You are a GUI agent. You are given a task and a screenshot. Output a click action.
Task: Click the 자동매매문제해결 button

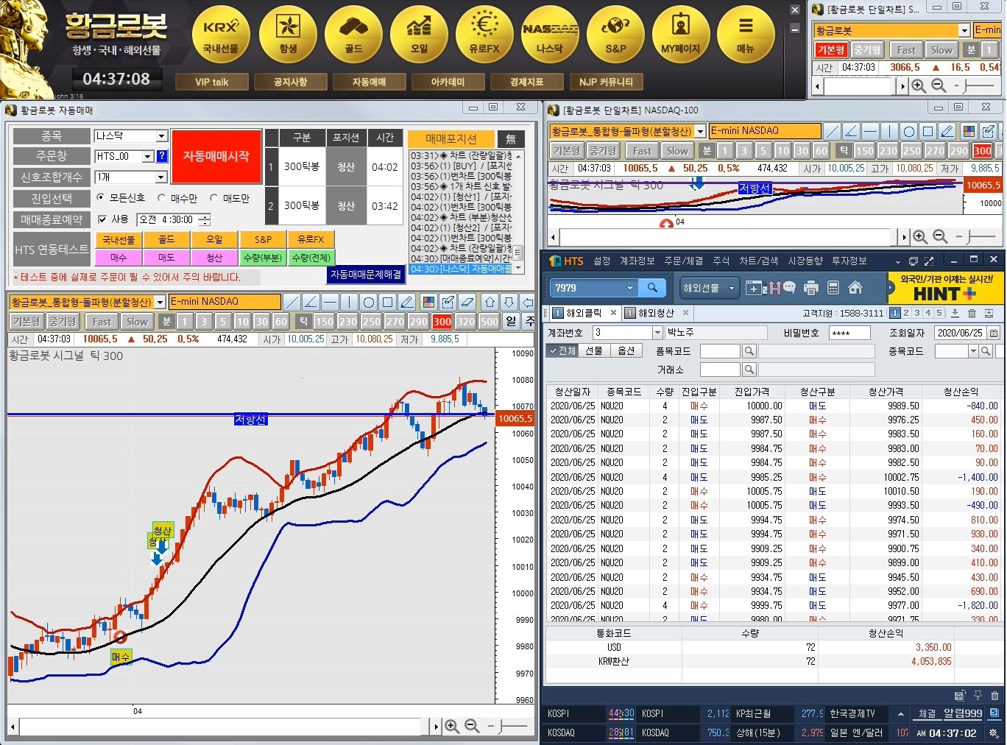pos(366,274)
